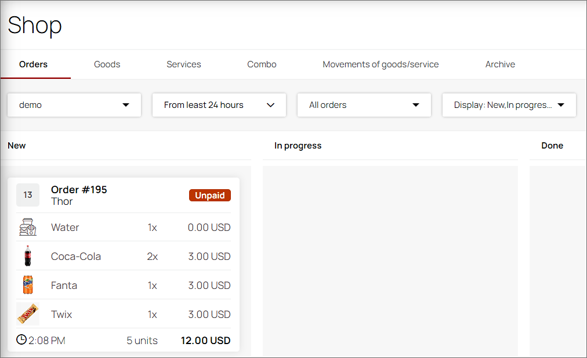Open the Archive tab
Screen dimensions: 587x358
tap(500, 64)
